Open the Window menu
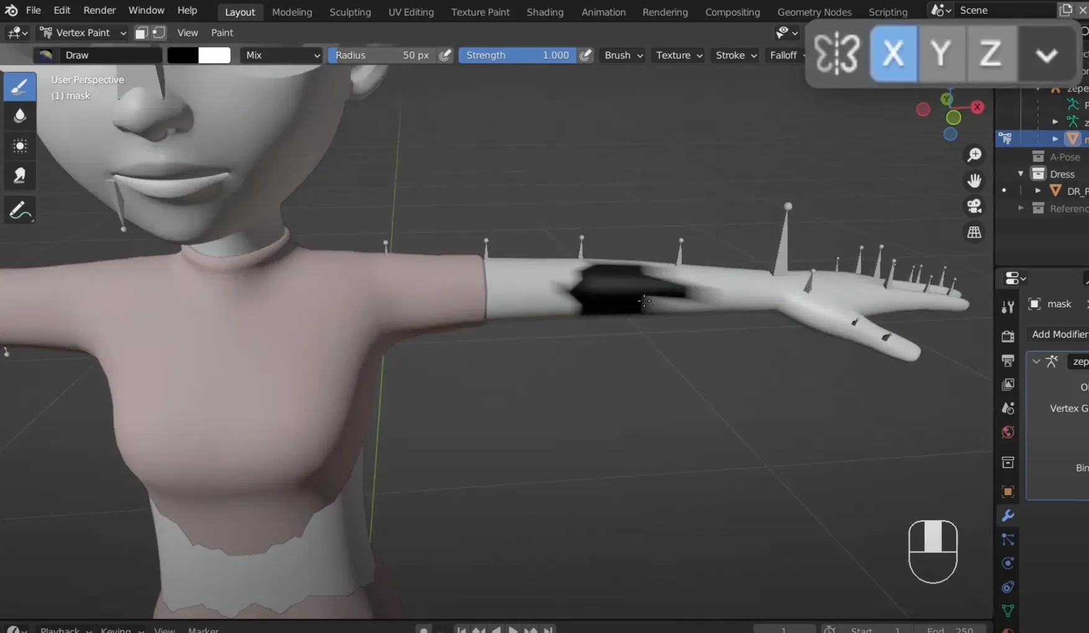1089x633 pixels. point(147,11)
